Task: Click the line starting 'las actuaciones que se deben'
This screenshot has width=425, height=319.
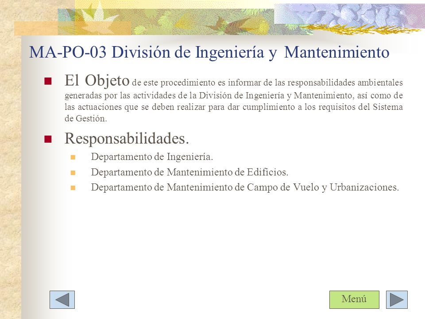Action: pyautogui.click(x=234, y=107)
